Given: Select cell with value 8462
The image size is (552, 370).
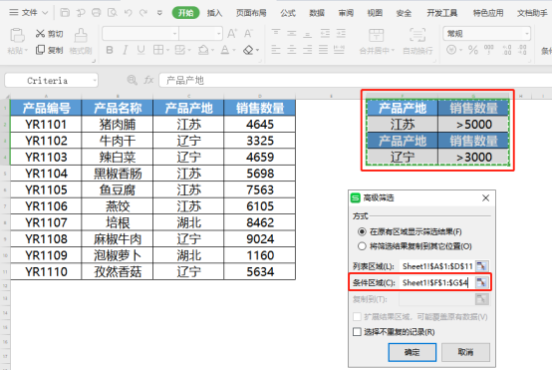Looking at the screenshot, I should (260, 222).
